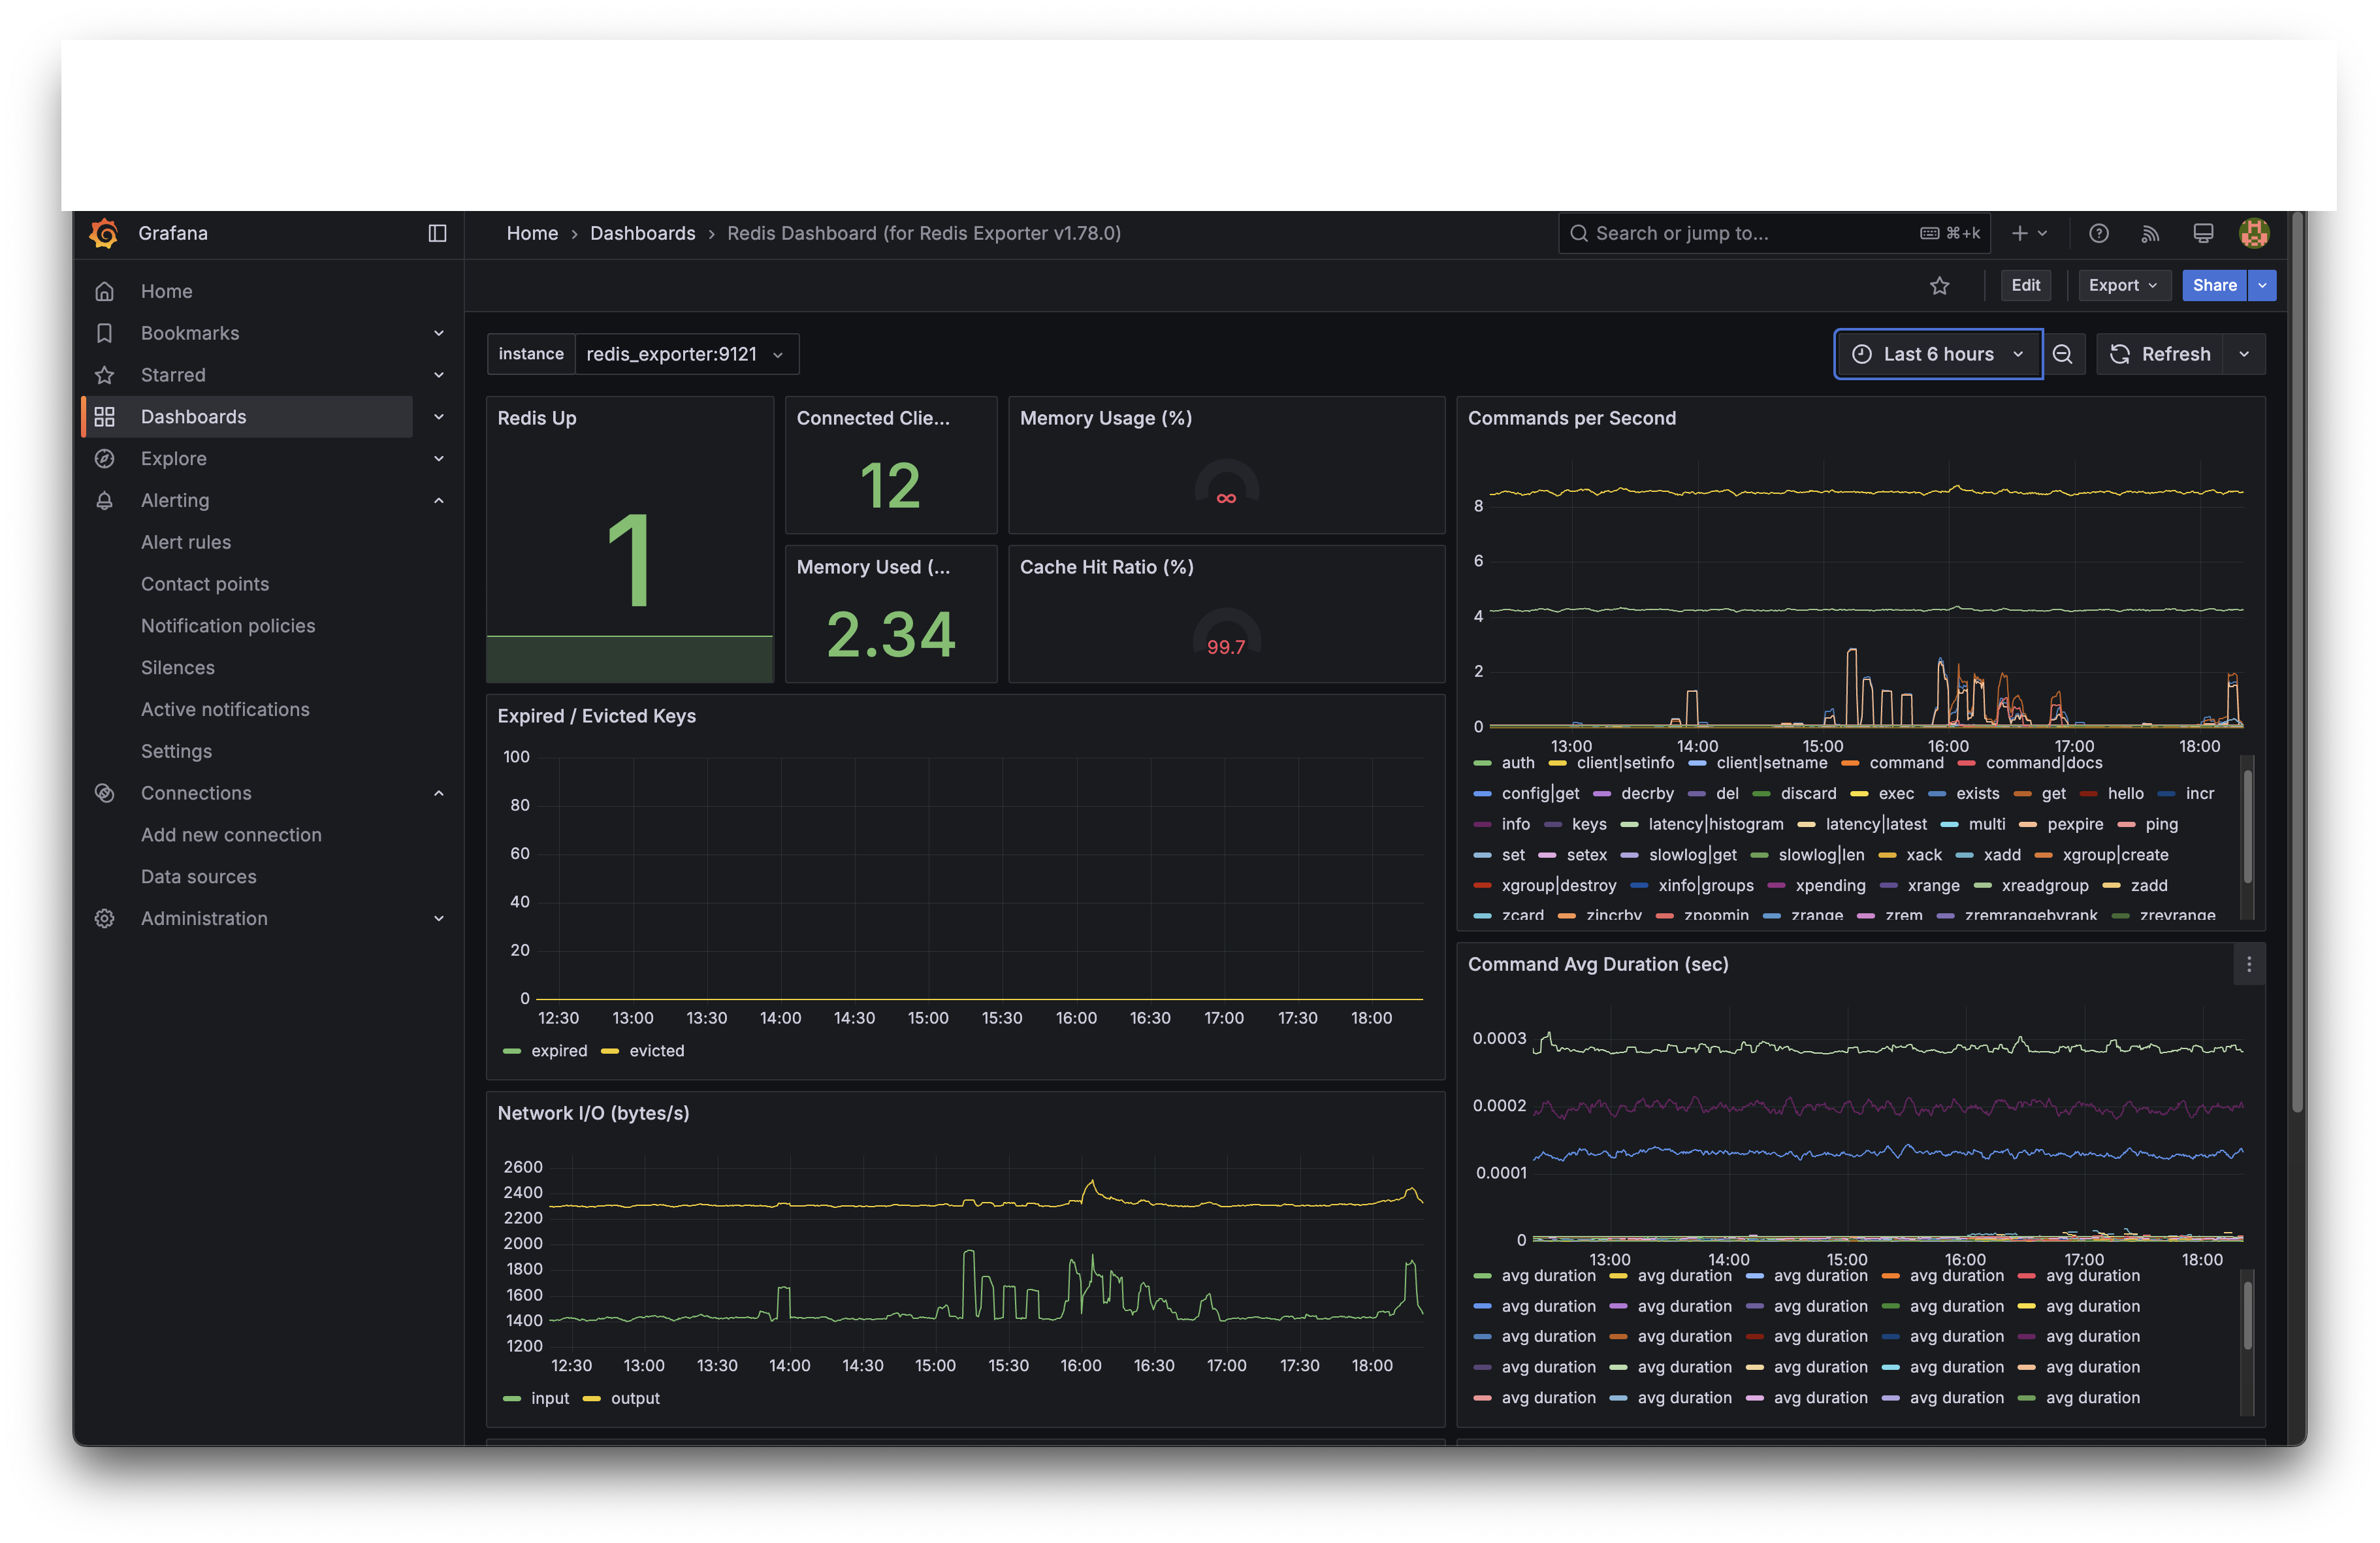
Task: Toggle the expired series in legend
Action: [x=558, y=1051]
